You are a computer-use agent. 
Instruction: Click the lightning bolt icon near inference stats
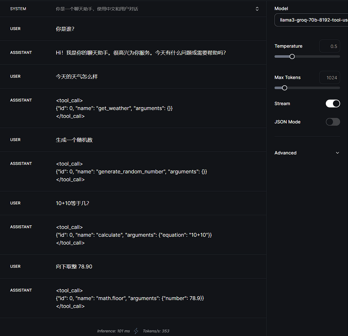pyautogui.click(x=136, y=331)
